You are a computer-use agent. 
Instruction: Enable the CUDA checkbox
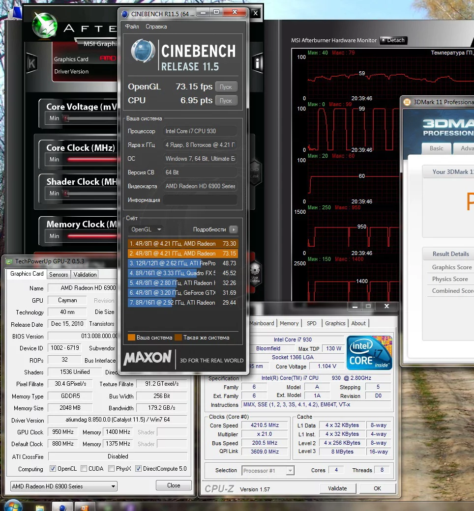click(x=84, y=469)
